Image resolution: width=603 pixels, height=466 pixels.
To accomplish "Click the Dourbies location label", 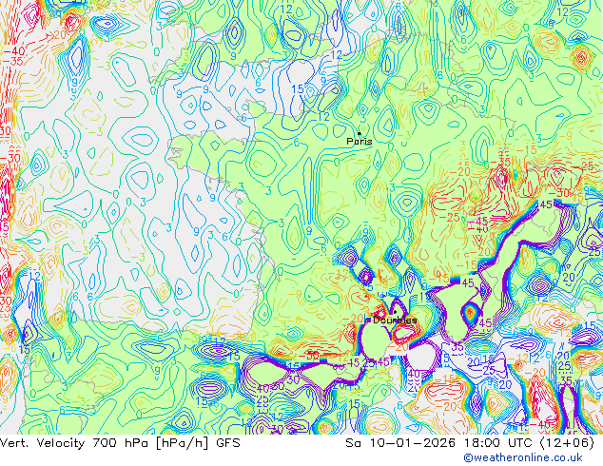I will point(395,320).
